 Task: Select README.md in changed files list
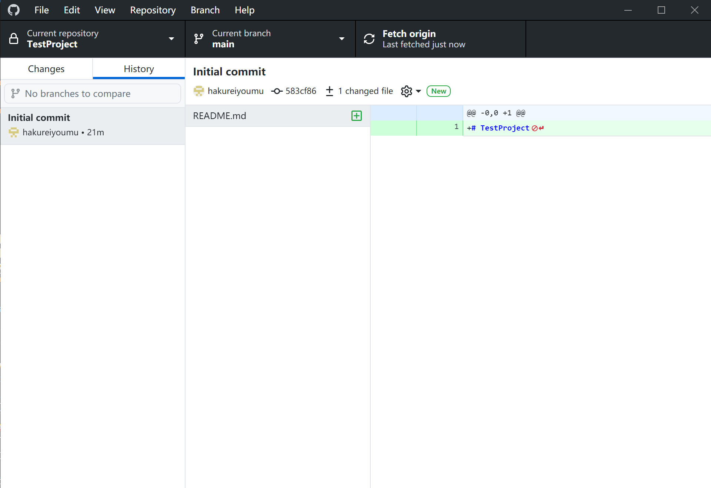tap(259, 116)
